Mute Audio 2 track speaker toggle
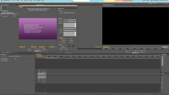 coord(39,79)
